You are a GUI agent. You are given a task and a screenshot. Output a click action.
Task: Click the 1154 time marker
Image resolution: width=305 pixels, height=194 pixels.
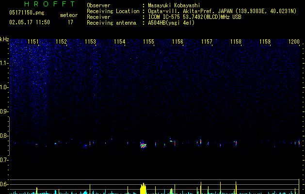(x=119, y=42)
